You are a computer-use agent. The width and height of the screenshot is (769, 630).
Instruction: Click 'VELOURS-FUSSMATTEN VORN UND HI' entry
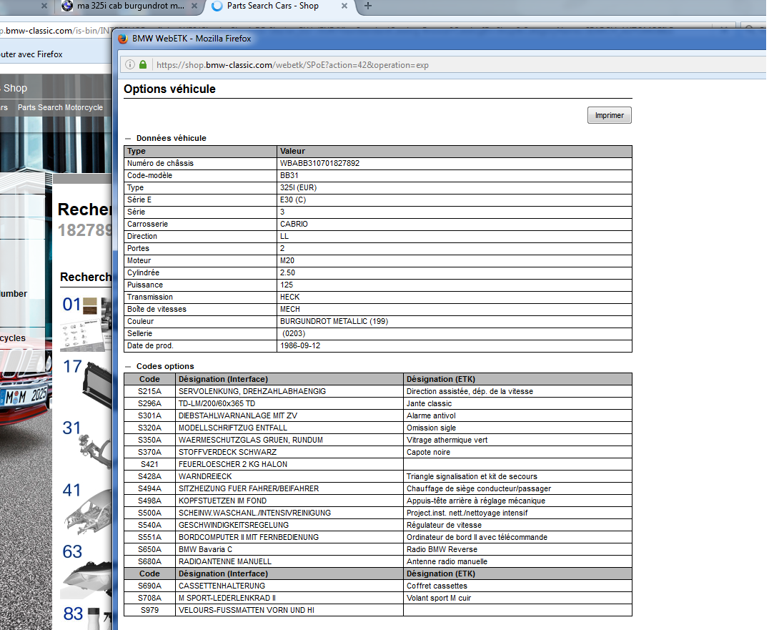[247, 611]
